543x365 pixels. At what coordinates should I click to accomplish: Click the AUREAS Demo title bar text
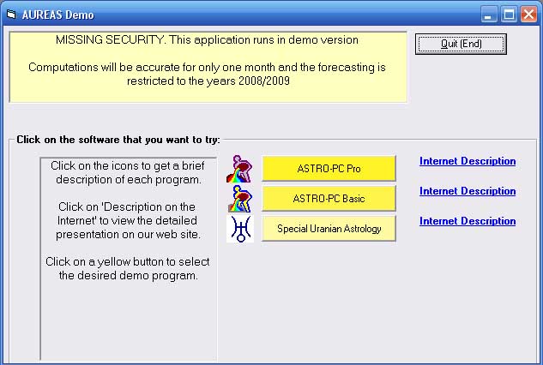tap(59, 15)
